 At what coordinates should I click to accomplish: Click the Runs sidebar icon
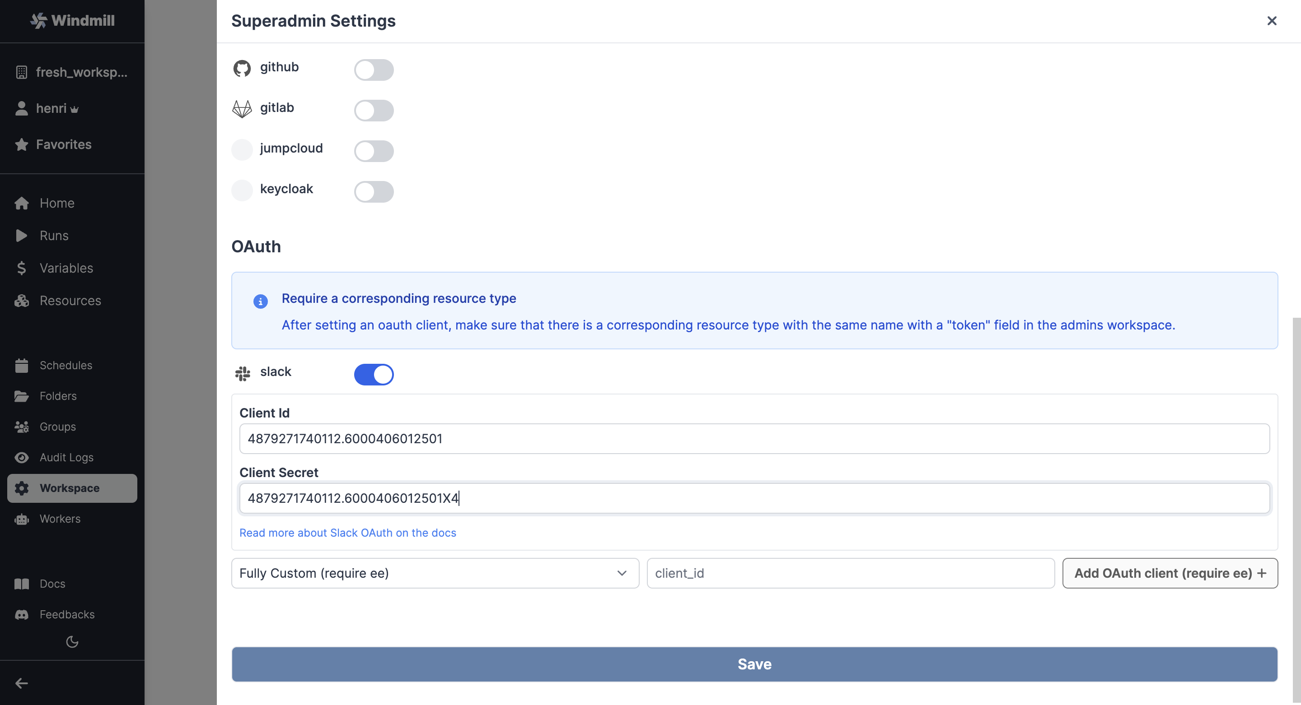click(x=22, y=235)
